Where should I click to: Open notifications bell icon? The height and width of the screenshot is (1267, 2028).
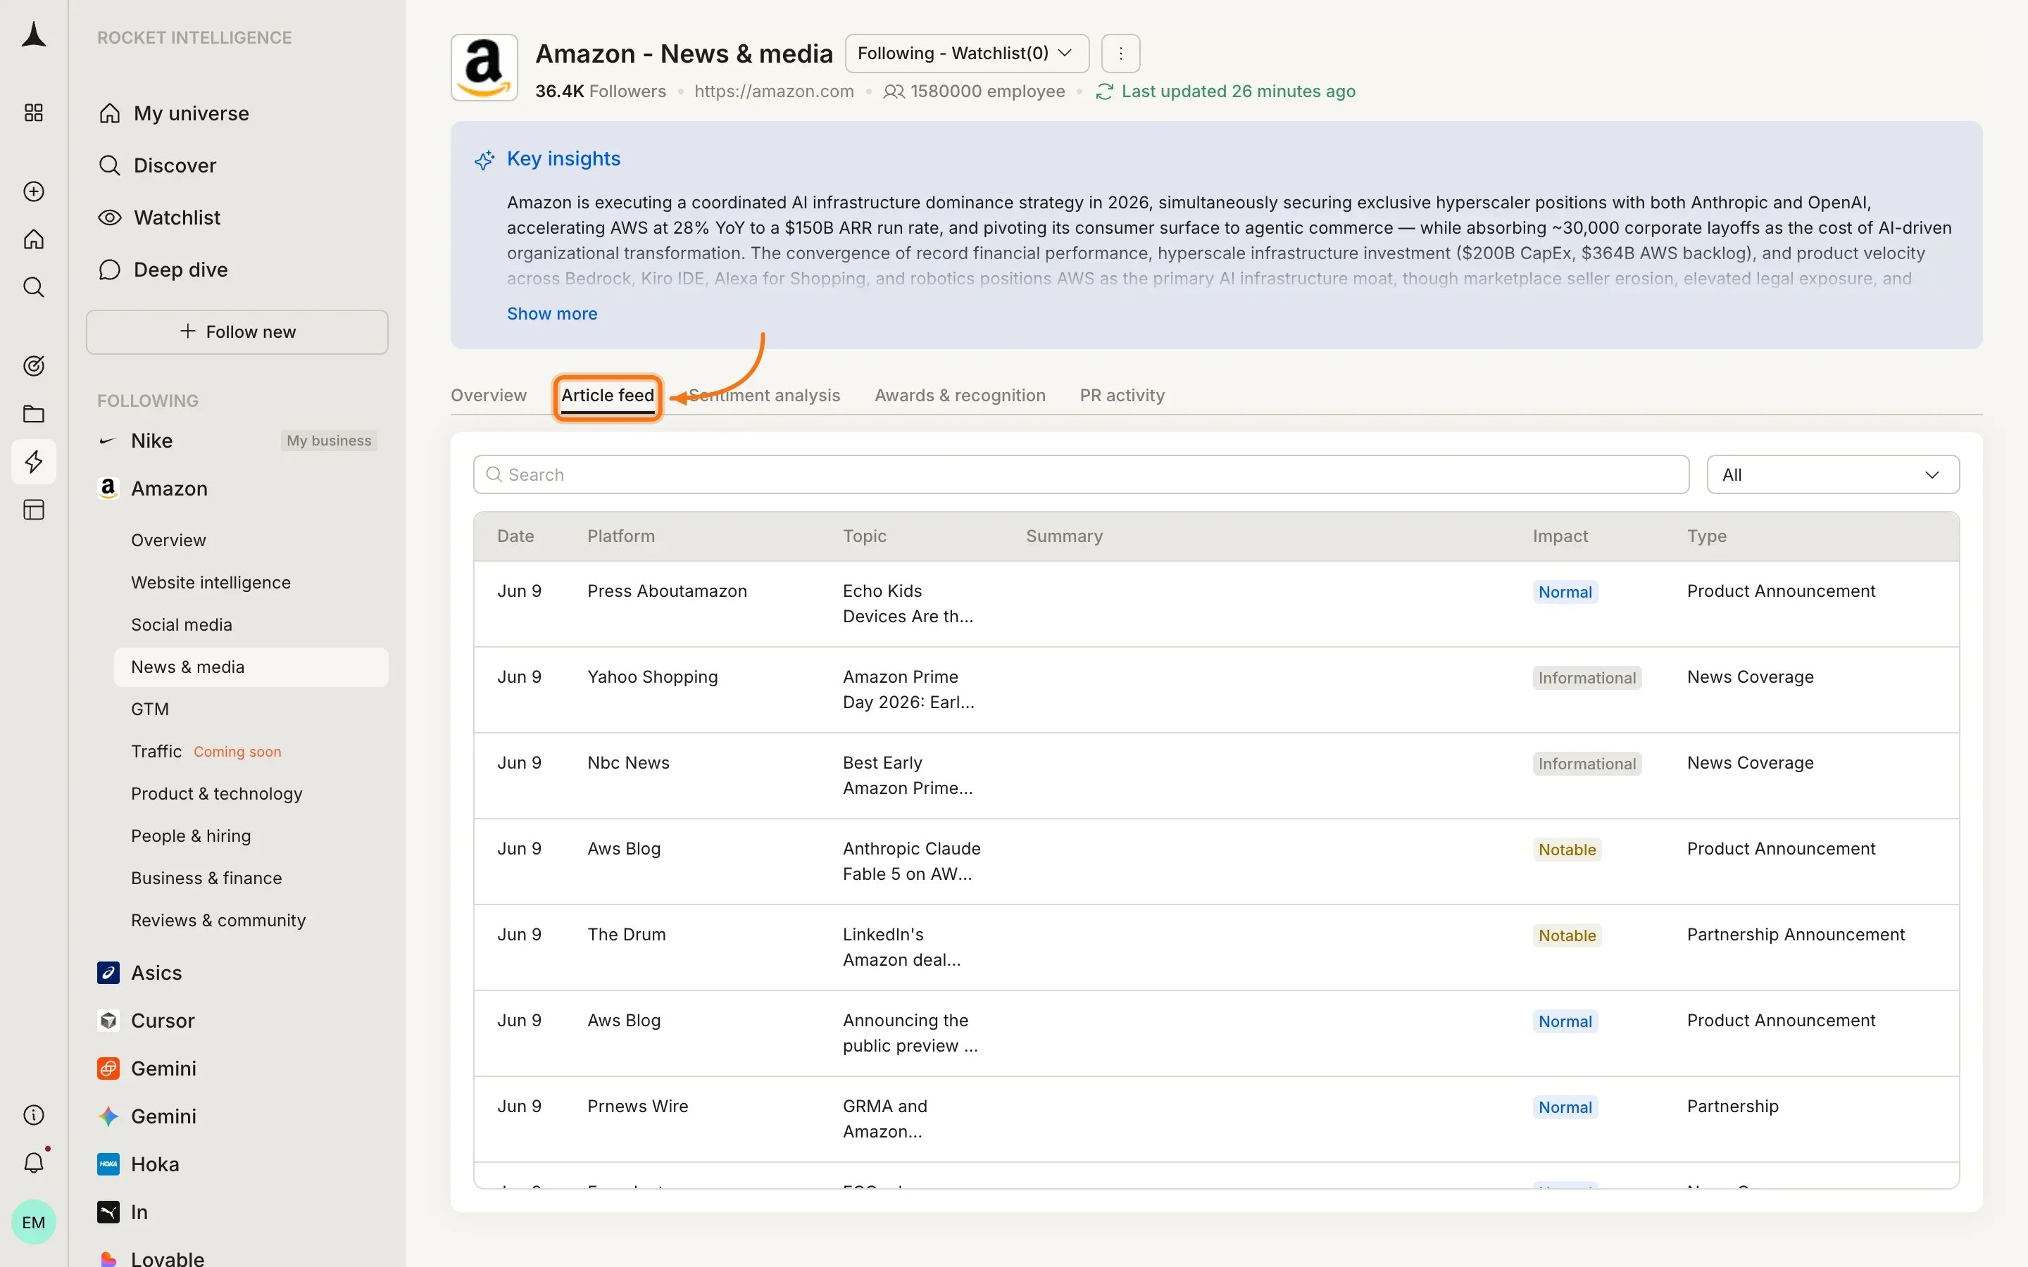point(34,1162)
